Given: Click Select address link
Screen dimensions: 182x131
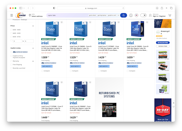Looking at the screenshot, I should (37, 16).
